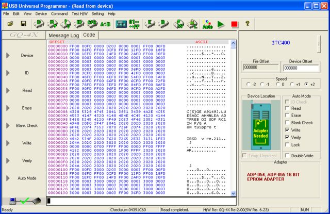
Task: Uncheck the Write checkbox in Auto Mode
Action: (x=287, y=130)
